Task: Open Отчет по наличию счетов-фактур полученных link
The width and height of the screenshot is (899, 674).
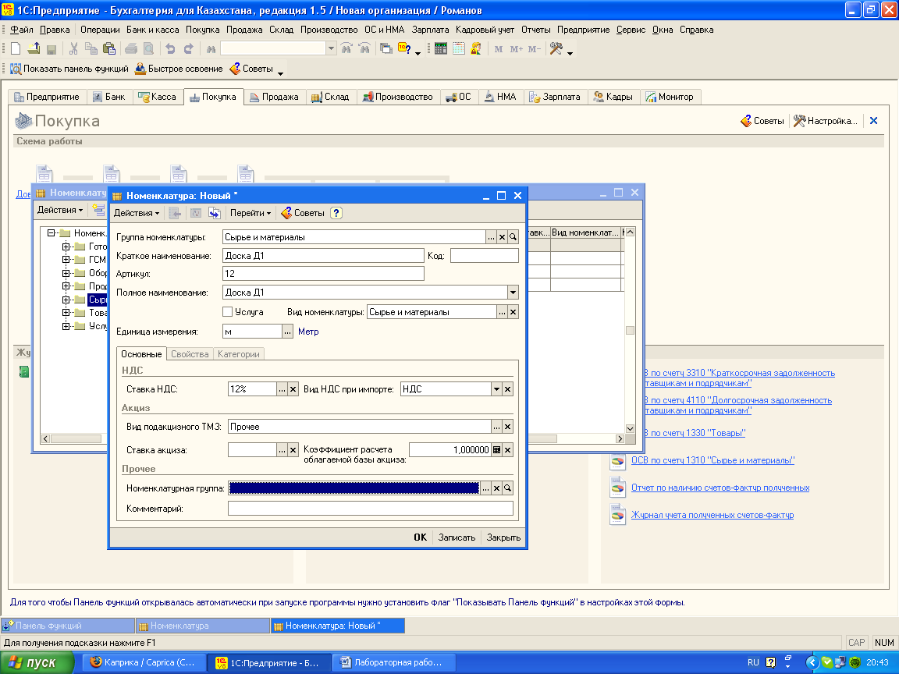Action: 720,488
